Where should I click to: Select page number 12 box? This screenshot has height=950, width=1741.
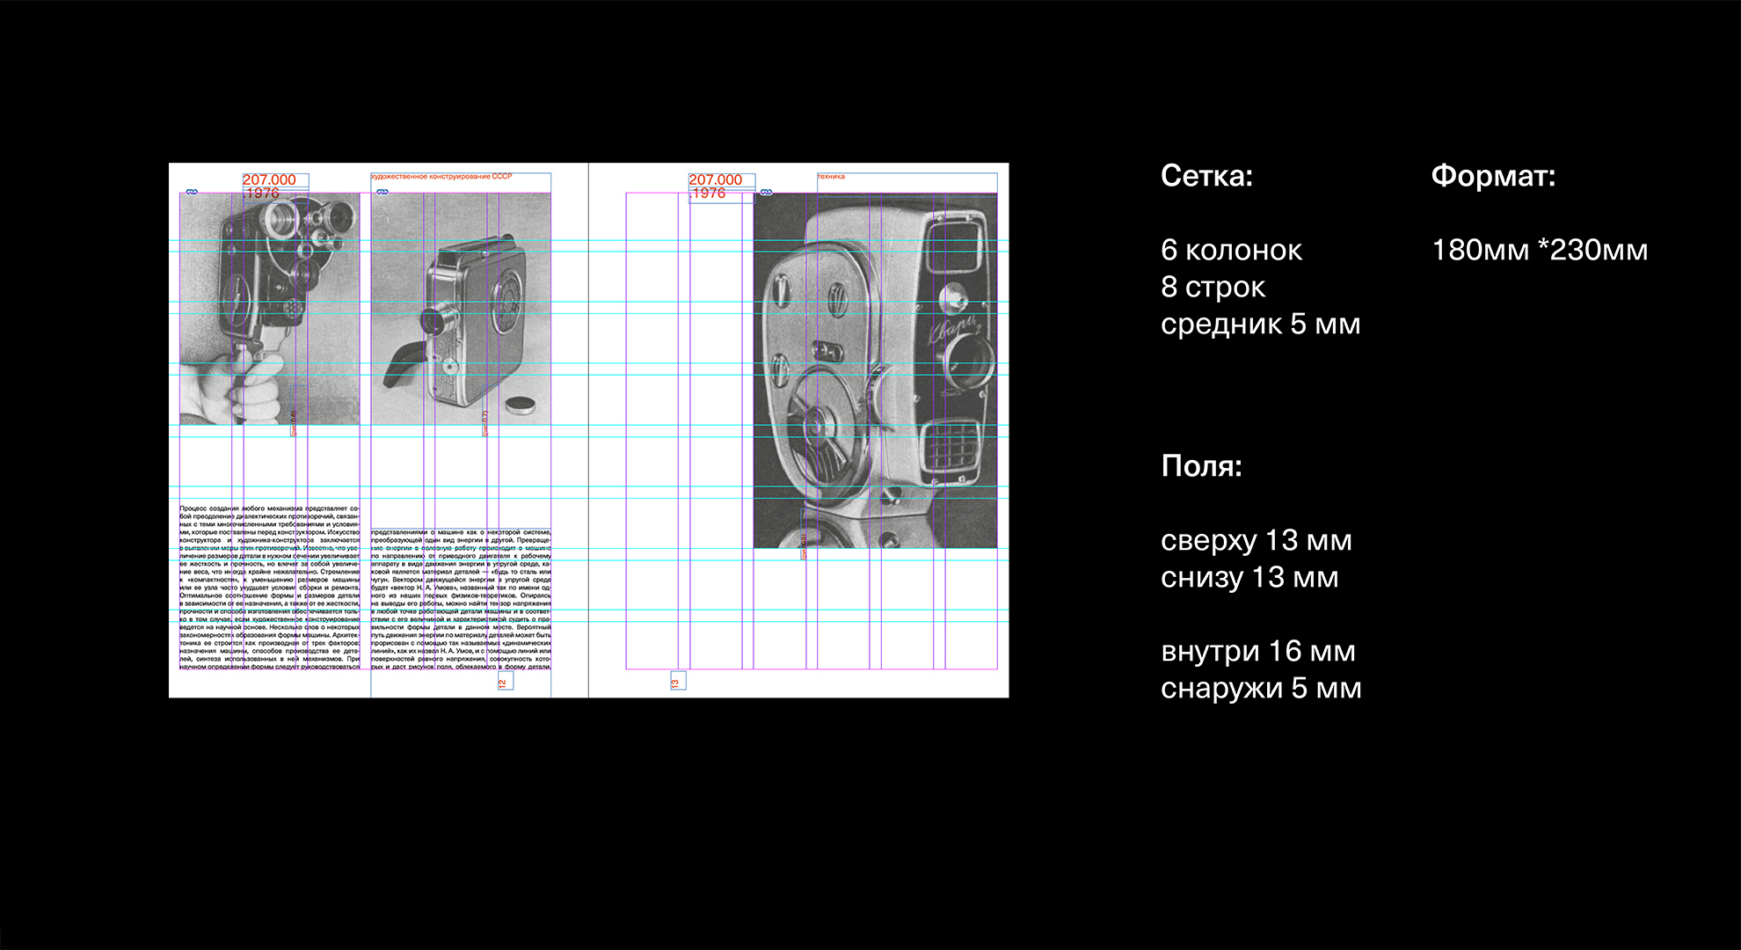(505, 682)
